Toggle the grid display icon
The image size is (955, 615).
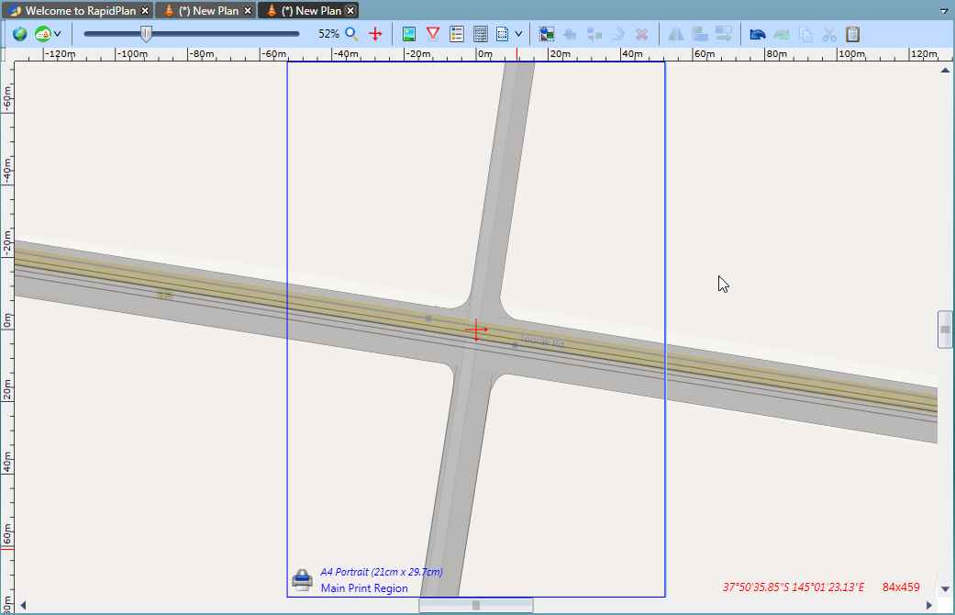[x=481, y=34]
